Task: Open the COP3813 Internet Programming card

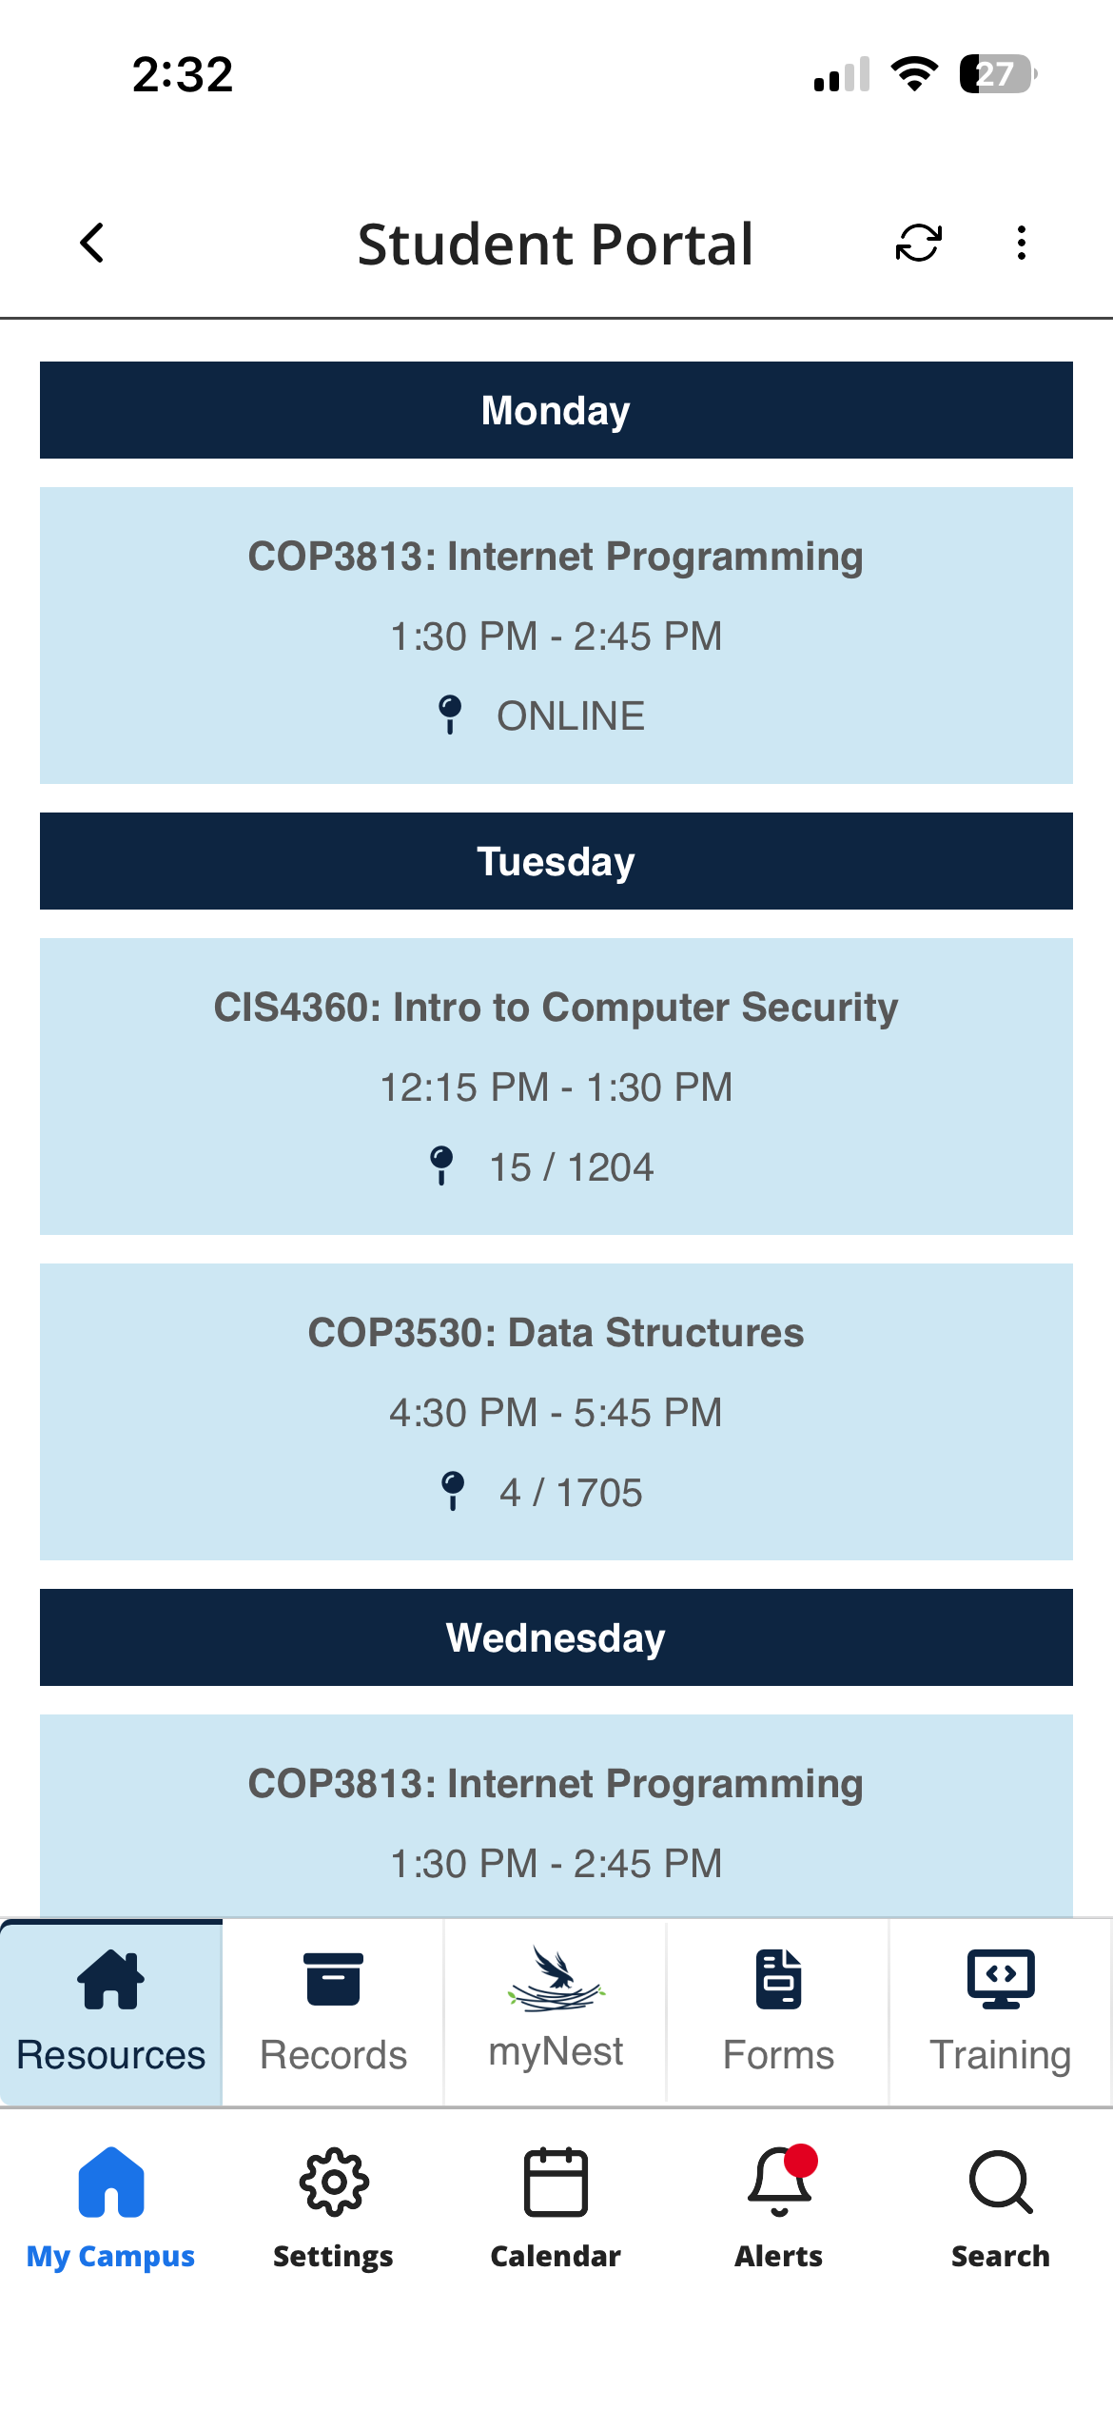Action: click(555, 635)
